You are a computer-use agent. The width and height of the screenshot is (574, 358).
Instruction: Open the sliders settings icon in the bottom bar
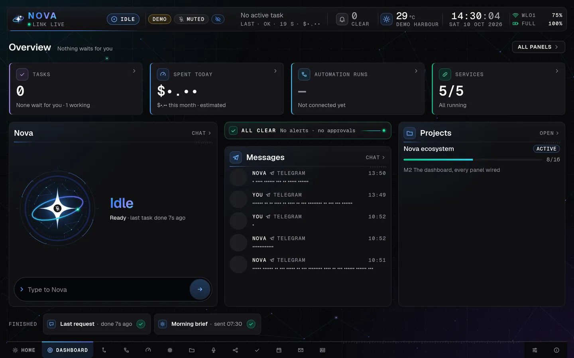(x=535, y=350)
